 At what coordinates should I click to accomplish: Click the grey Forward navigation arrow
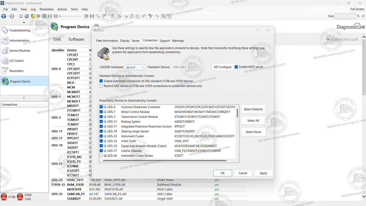point(12,16)
